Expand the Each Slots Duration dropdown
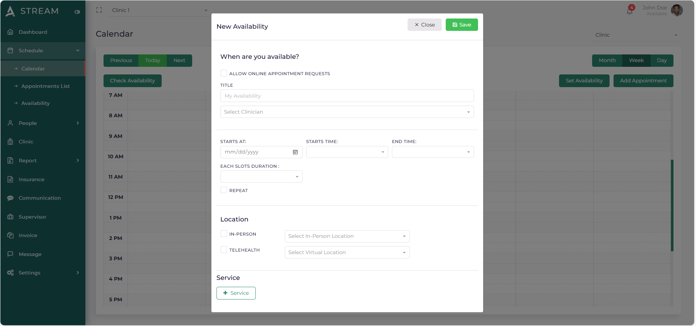Viewport: 696px width, 326px height. [x=261, y=177]
